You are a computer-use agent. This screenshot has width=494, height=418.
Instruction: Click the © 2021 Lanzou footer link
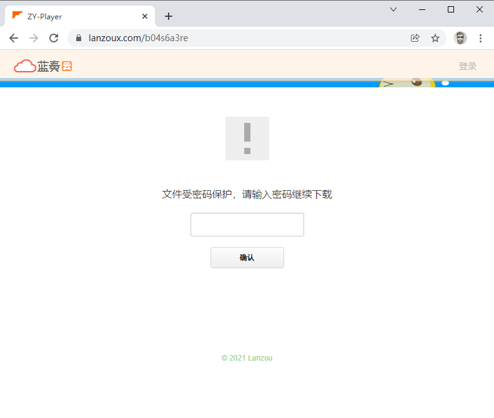[247, 358]
